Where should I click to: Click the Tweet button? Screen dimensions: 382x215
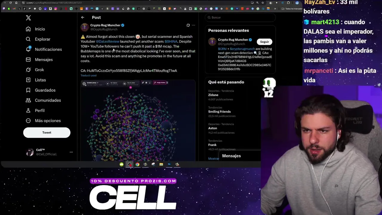click(47, 133)
